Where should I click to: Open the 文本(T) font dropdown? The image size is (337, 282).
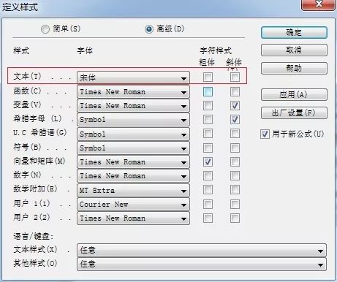pos(133,78)
